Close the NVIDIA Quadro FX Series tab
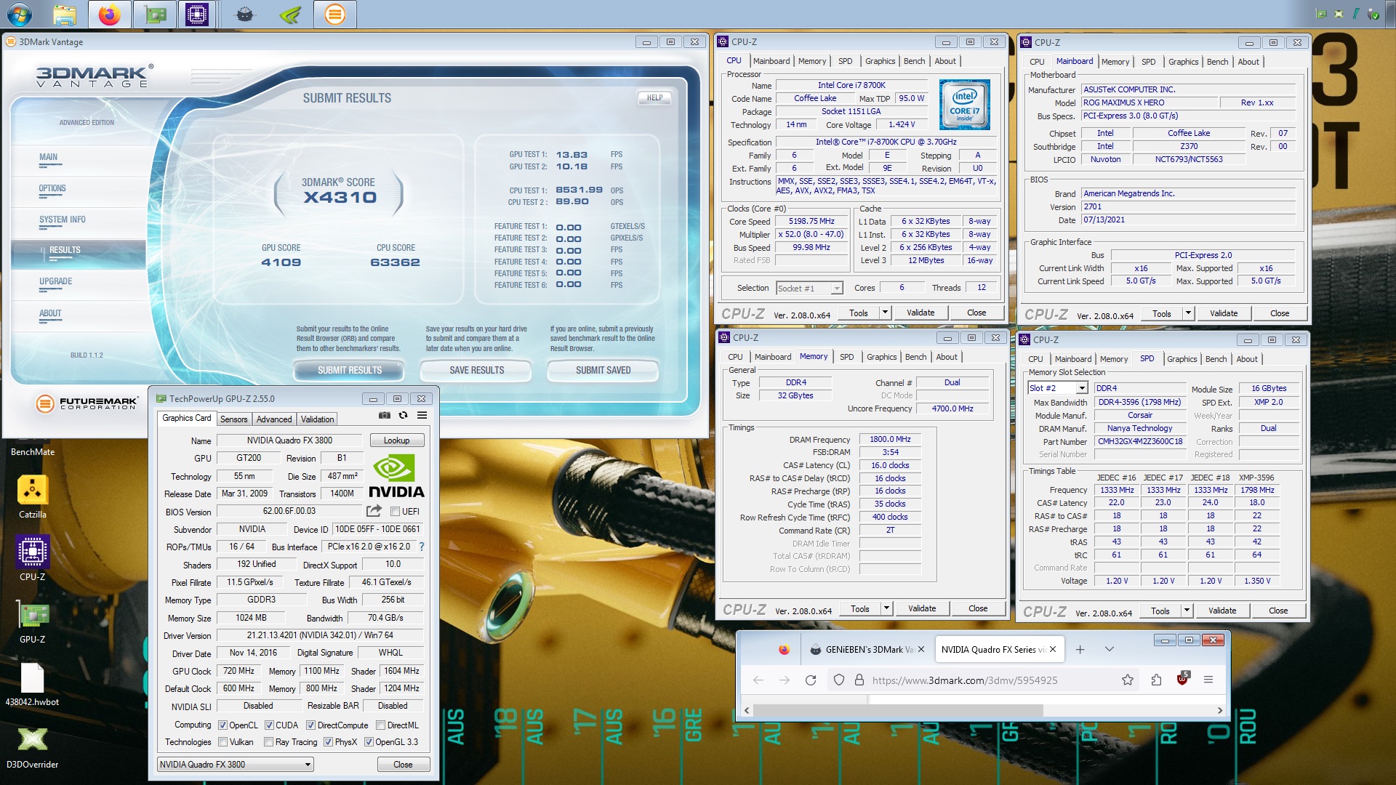The image size is (1396, 785). (1052, 649)
